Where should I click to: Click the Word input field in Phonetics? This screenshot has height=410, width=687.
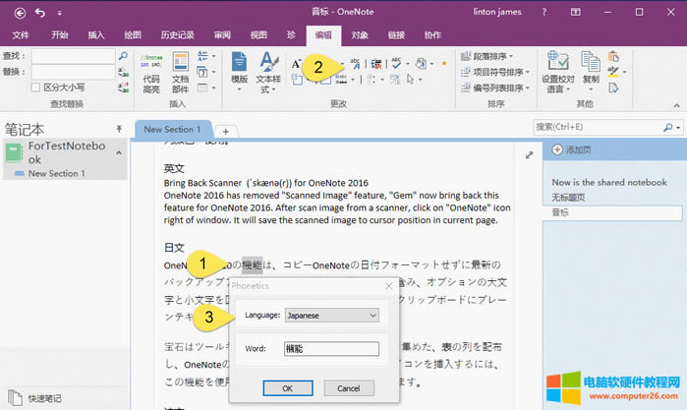[330, 348]
